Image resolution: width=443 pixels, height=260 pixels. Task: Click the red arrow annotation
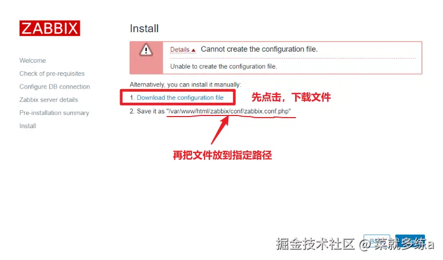click(x=220, y=130)
